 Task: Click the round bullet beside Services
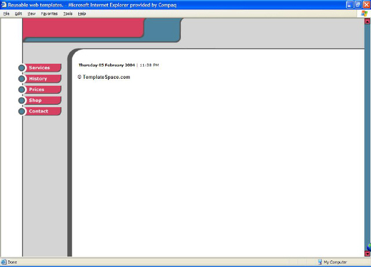click(22, 68)
